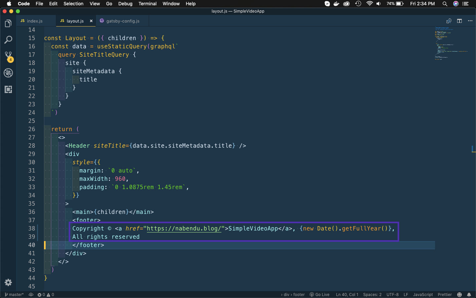Open Spotlight search magnifier icon
This screenshot has width=476, height=298.
(445, 4)
